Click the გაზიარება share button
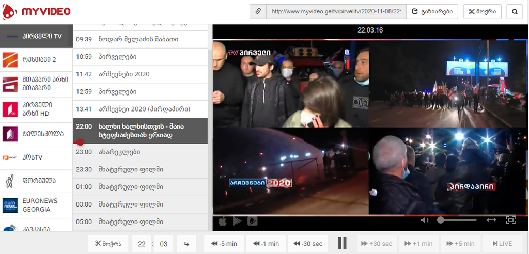Viewport: 529px width, 254px height. click(432, 11)
